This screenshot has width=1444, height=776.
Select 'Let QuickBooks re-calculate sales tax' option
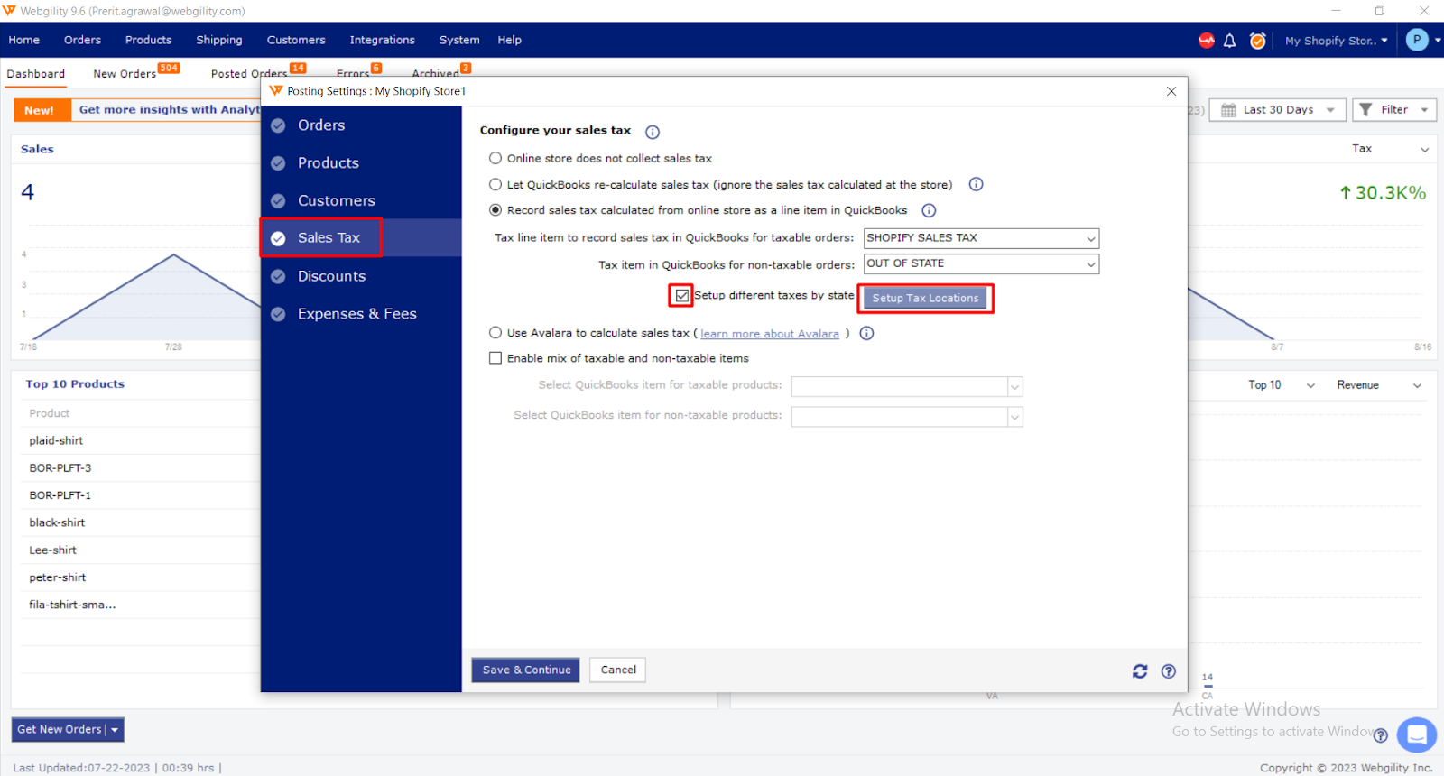[495, 184]
